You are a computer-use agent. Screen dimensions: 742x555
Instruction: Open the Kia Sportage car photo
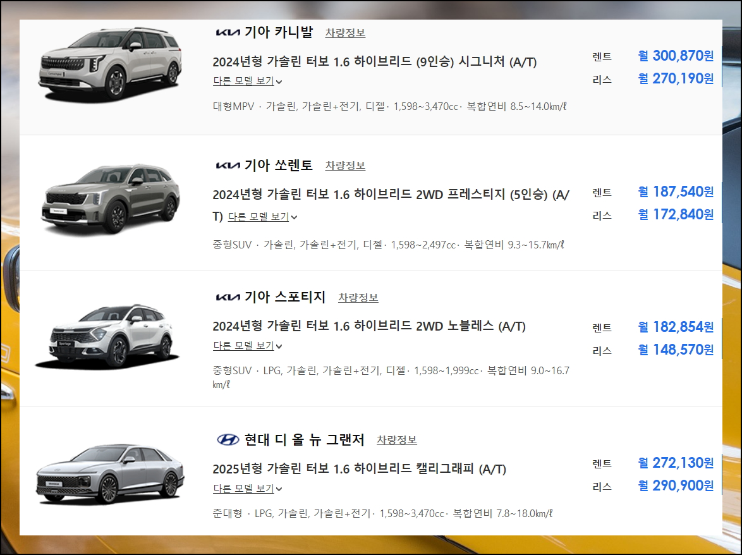[108, 336]
